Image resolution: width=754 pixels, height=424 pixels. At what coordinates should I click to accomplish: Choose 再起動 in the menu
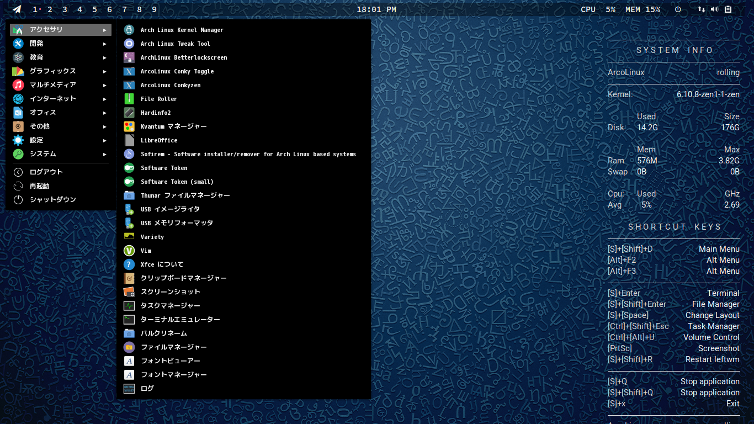[x=61, y=186]
